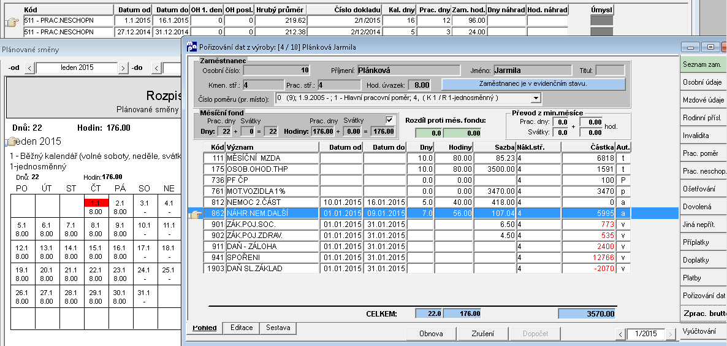Screen dimensions: 727x346
Task: Open Příplatky in the side menu
Action: [x=703, y=242]
